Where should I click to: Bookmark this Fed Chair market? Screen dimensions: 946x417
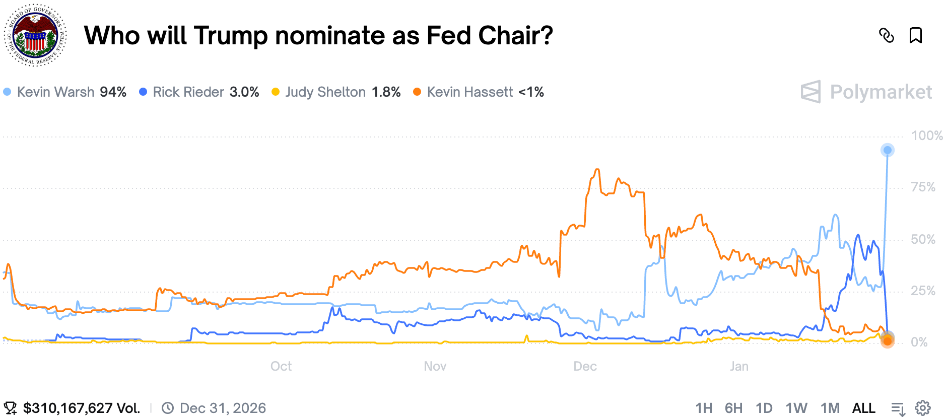[x=915, y=36]
